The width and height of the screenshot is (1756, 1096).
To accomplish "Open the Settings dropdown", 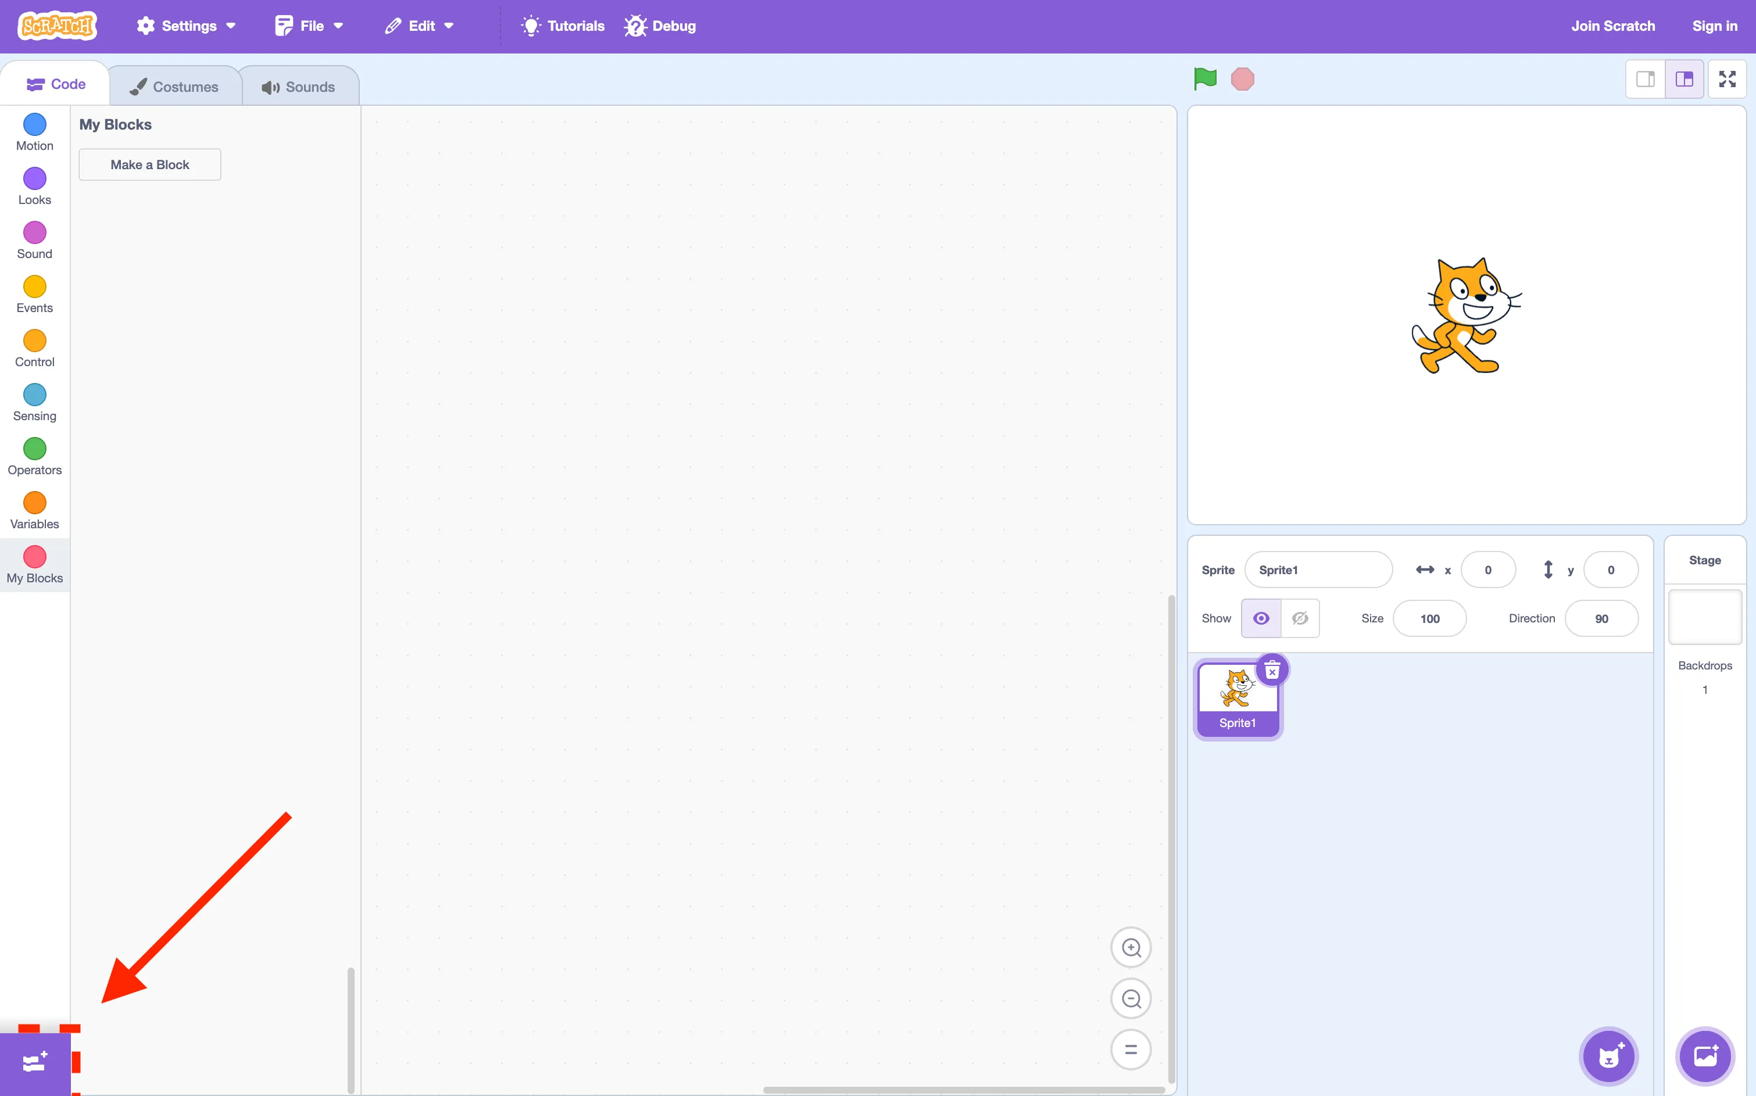I will pyautogui.click(x=187, y=26).
